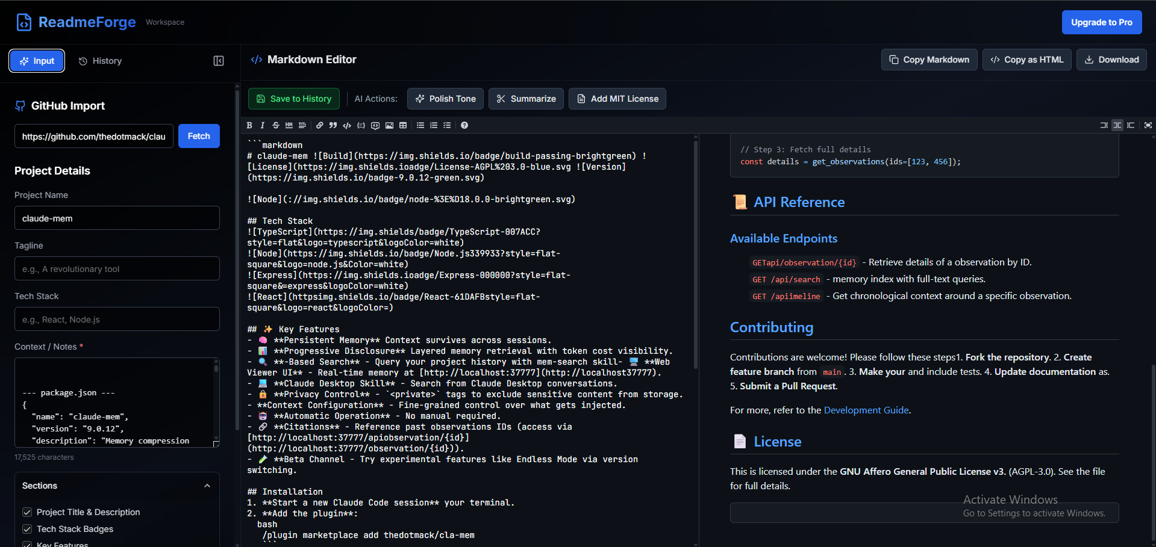Toggle the Key Features section checkbox
The height and width of the screenshot is (547, 1156).
(27, 545)
